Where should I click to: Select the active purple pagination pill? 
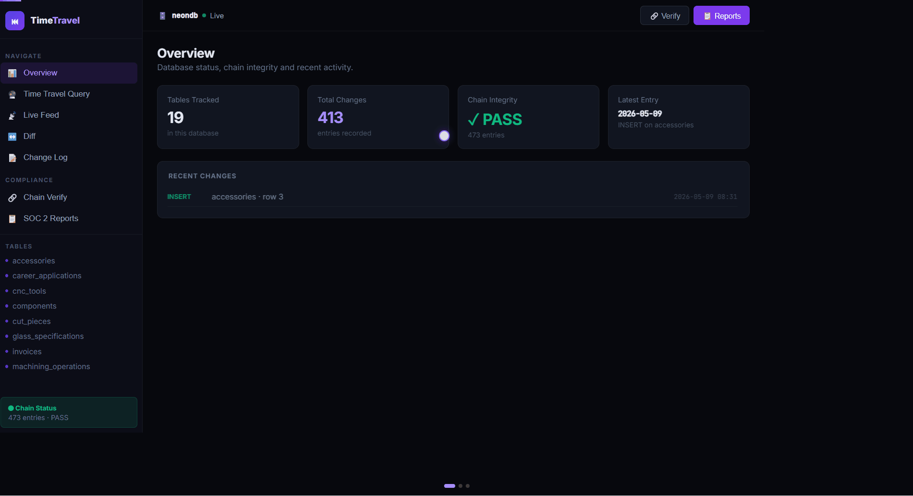pyautogui.click(x=450, y=486)
